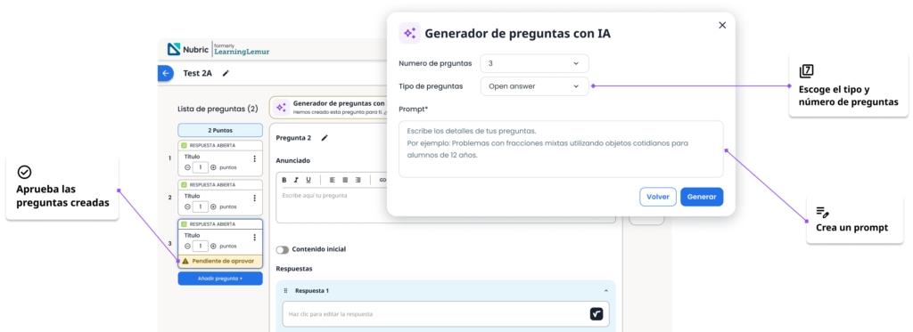This screenshot has width=913, height=332.
Task: Click the pencil icon next to Test 2A
Action: (x=226, y=73)
